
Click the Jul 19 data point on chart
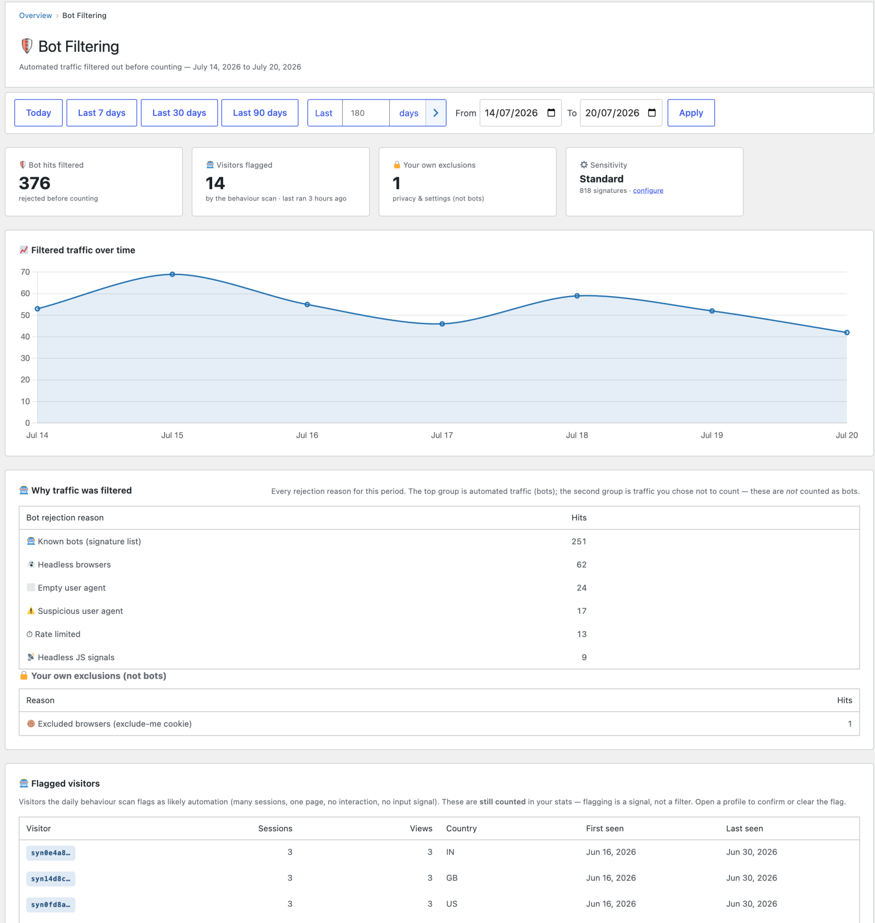(712, 311)
